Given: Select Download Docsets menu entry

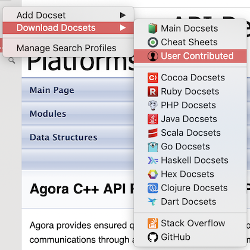Looking at the screenshot, I should (x=68, y=28).
